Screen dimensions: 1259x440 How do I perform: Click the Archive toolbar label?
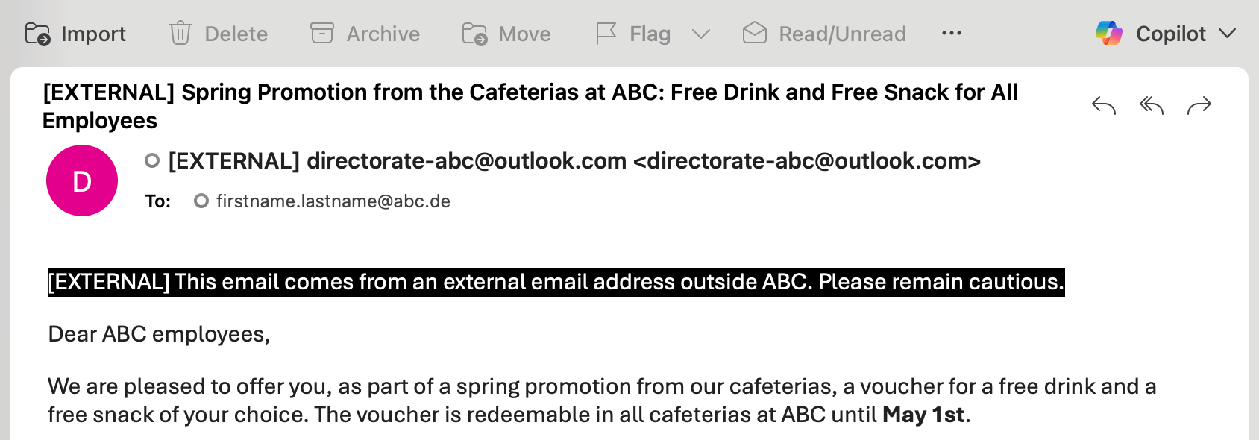(383, 34)
